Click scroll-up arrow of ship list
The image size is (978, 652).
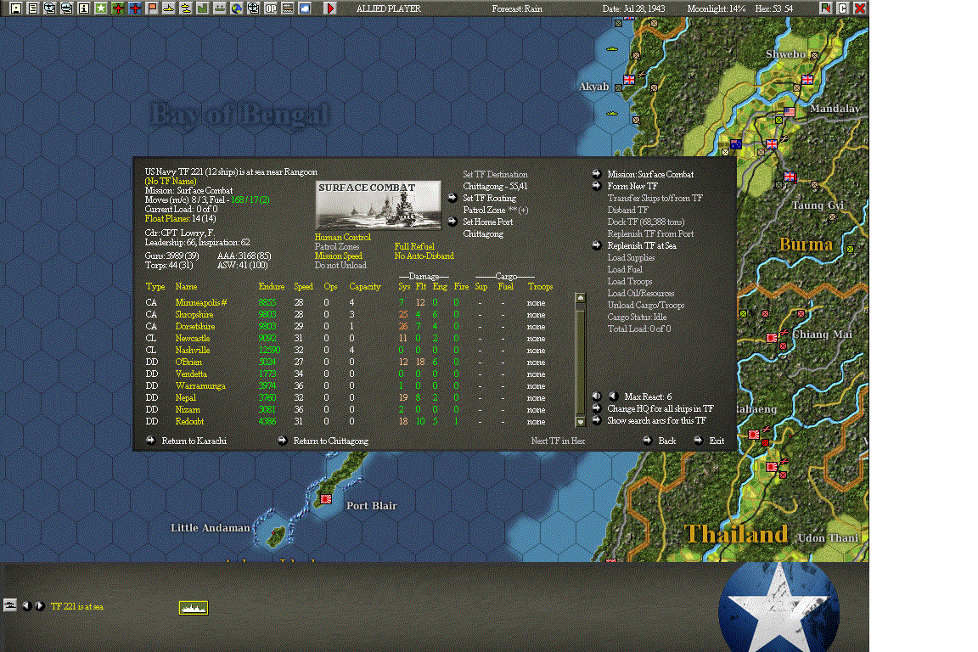coord(580,298)
